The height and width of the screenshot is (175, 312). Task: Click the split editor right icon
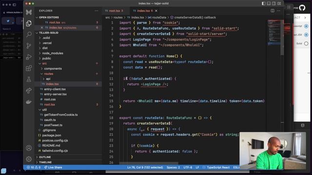point(273,11)
